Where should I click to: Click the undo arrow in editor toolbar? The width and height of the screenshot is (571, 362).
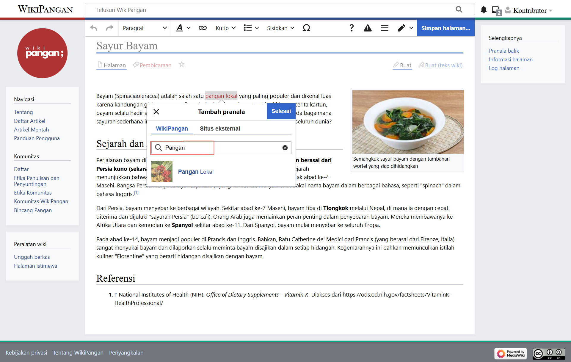94,28
